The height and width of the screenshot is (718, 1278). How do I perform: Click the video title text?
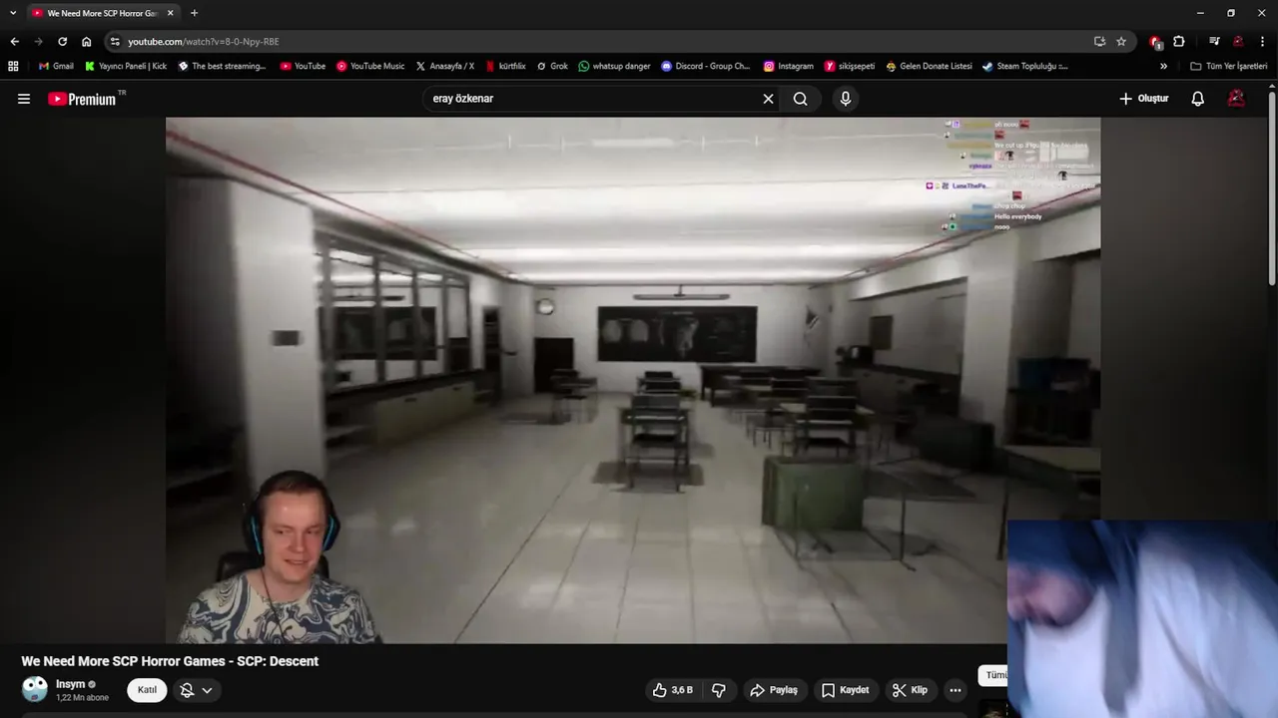coord(170,661)
